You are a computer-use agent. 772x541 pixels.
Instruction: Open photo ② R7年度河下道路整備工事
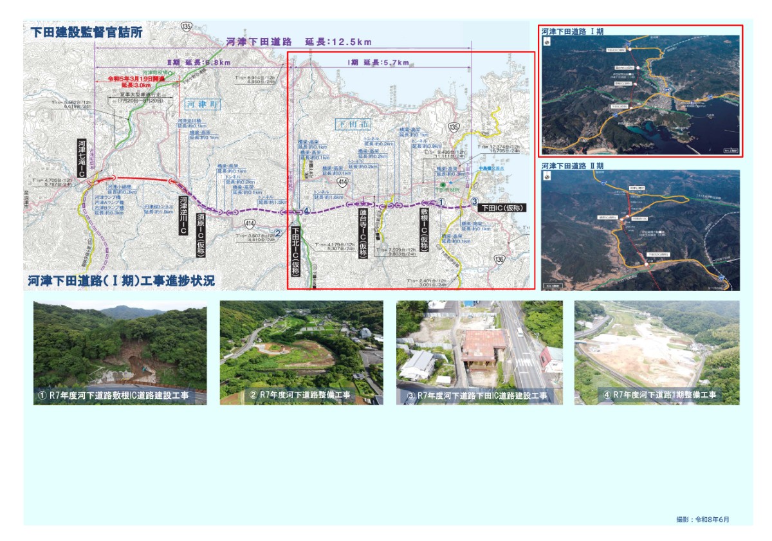point(301,353)
